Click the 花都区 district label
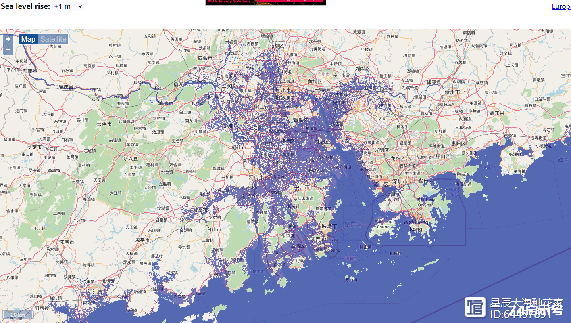The width and height of the screenshot is (571, 323). click(277, 45)
